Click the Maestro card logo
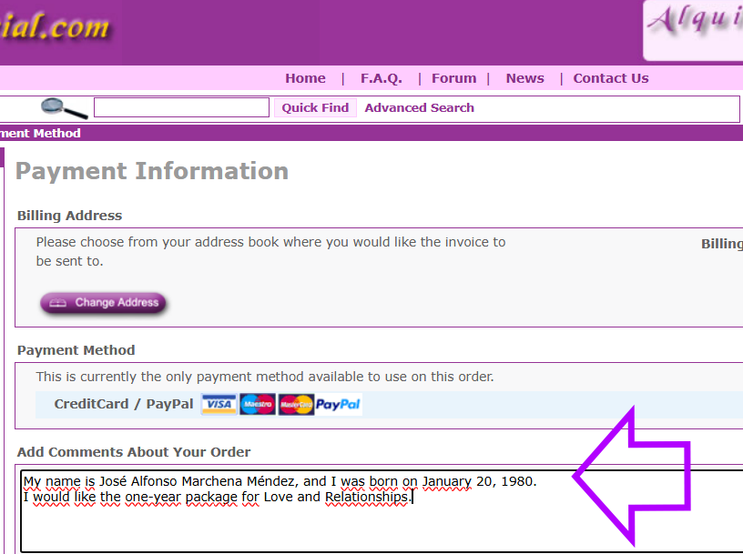The image size is (743, 554). pos(258,405)
